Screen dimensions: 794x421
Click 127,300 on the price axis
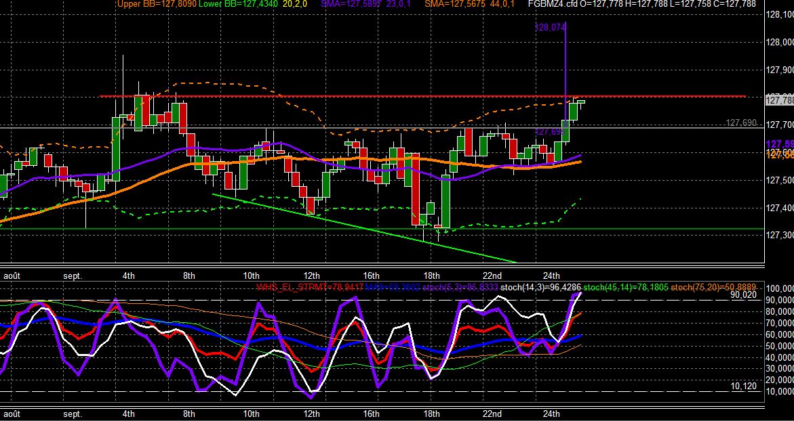tap(780, 236)
